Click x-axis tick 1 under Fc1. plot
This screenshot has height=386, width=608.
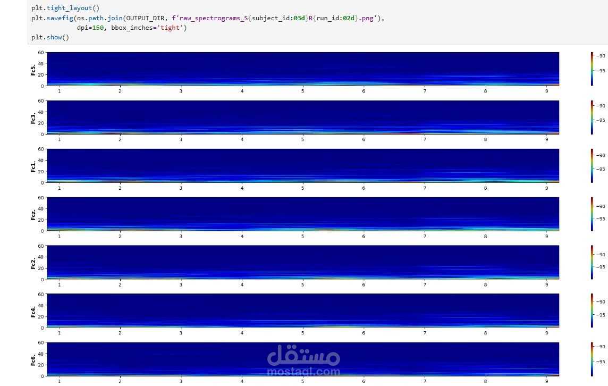click(x=60, y=188)
